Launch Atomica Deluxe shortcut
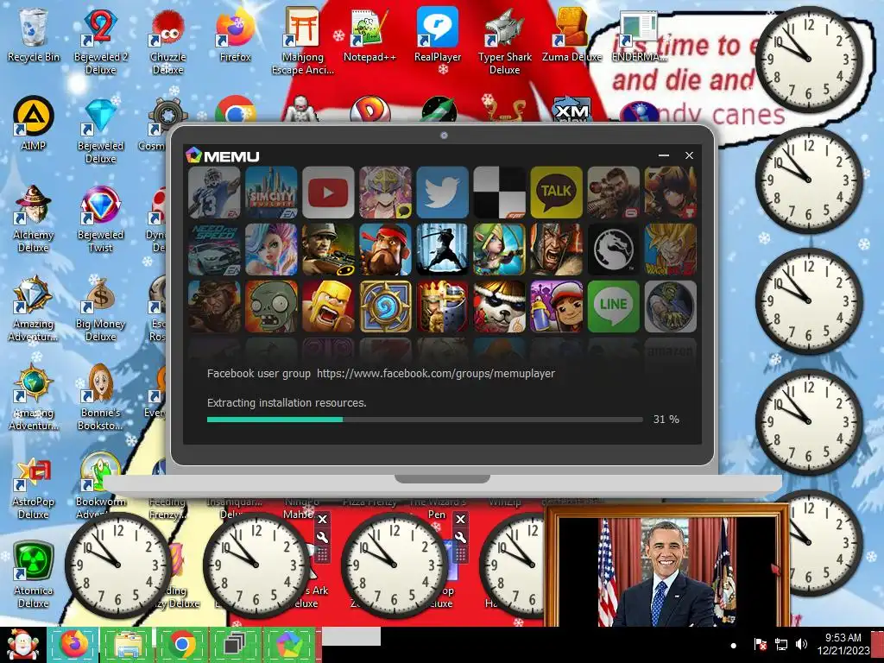This screenshot has width=884, height=663. (34, 575)
